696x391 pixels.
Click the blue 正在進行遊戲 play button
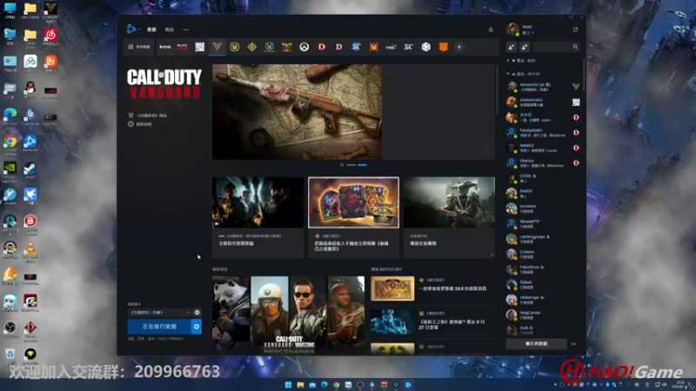(159, 327)
